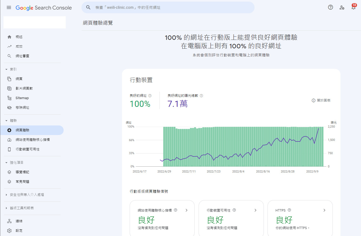361x236 pixels.
Task: Open notifications bell with 18 badge
Action: pyautogui.click(x=354, y=7)
